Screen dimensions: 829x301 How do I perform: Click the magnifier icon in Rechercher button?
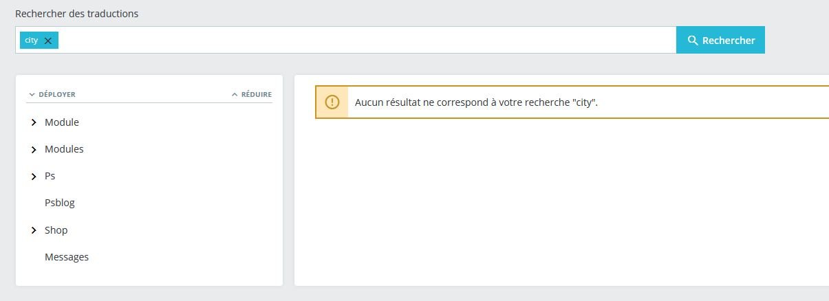pyautogui.click(x=693, y=41)
